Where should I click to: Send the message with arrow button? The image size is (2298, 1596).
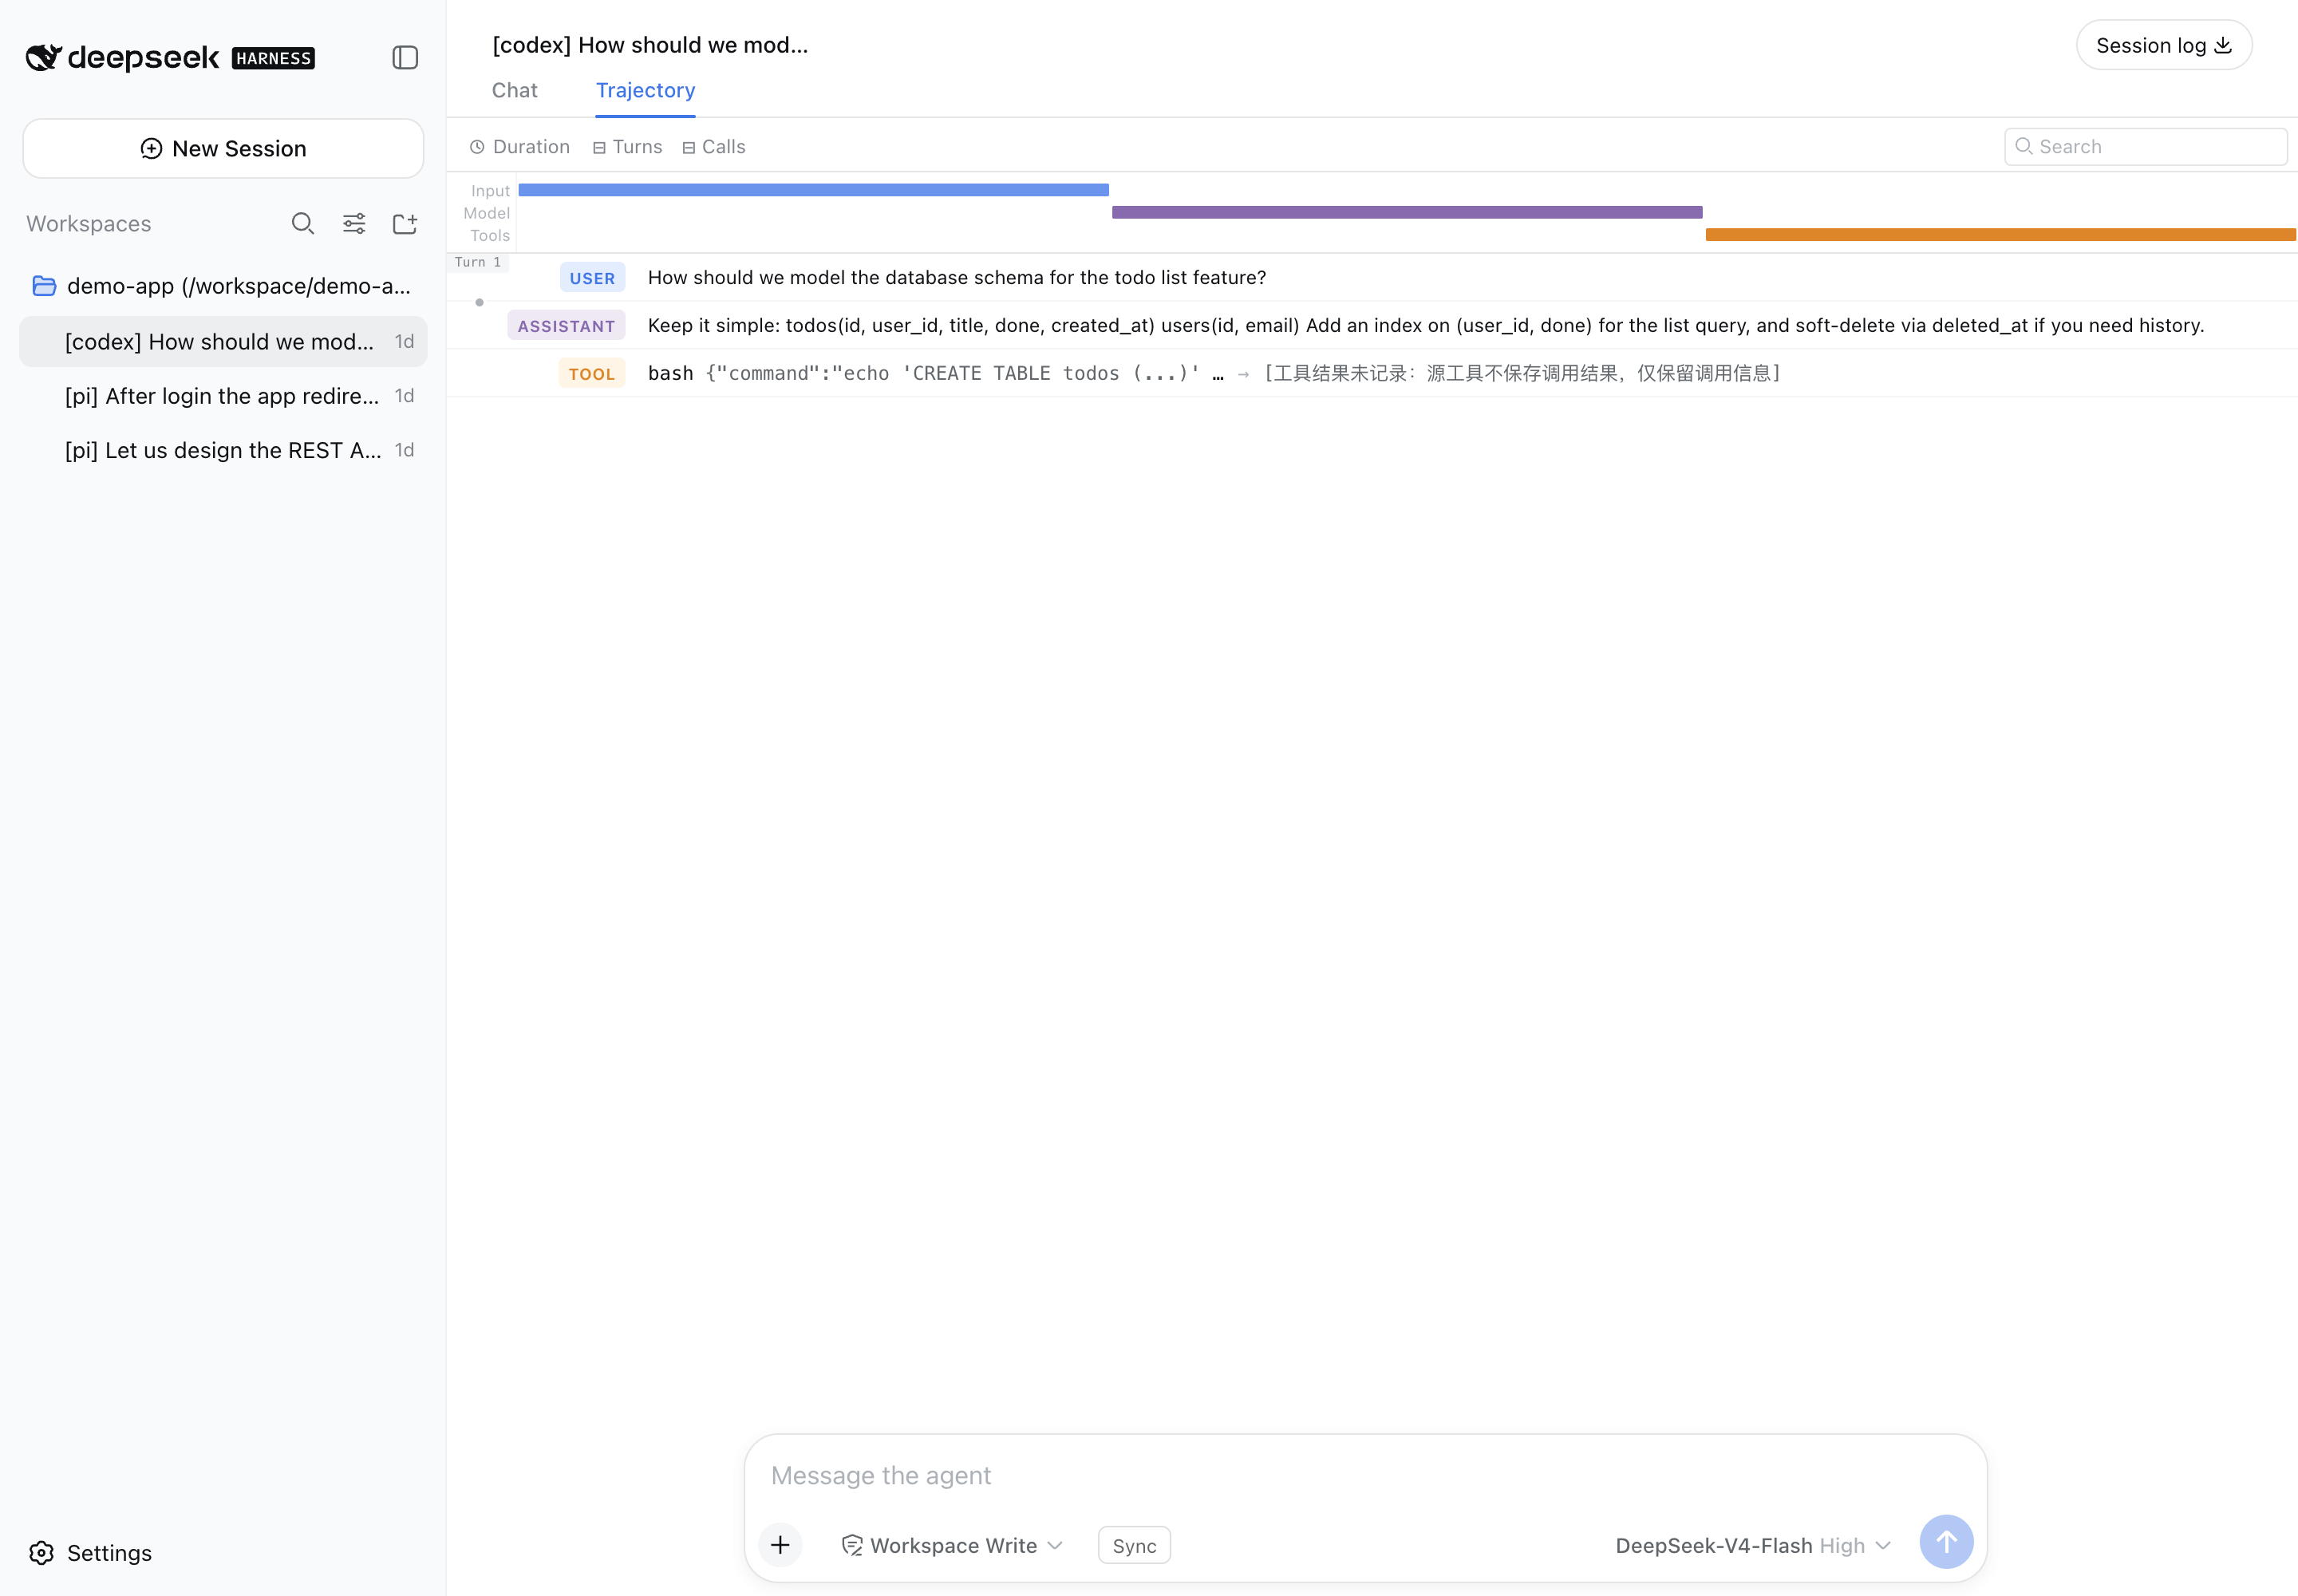click(x=1947, y=1543)
